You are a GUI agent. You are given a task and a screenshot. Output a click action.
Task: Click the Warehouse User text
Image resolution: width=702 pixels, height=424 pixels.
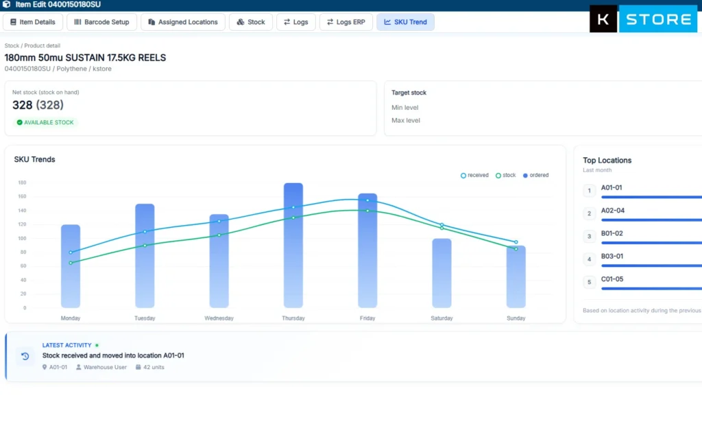105,367
